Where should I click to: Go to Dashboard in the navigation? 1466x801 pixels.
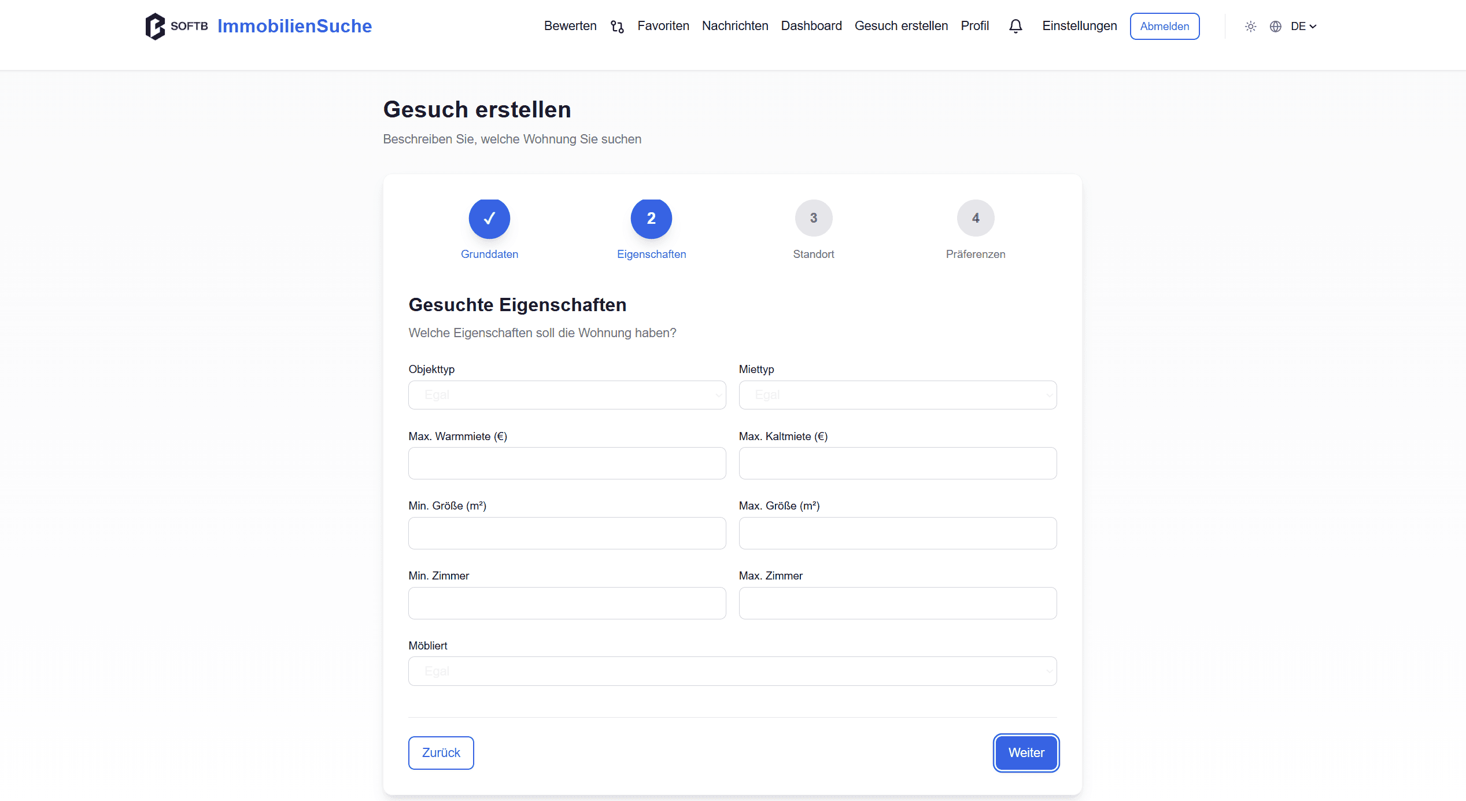[811, 26]
